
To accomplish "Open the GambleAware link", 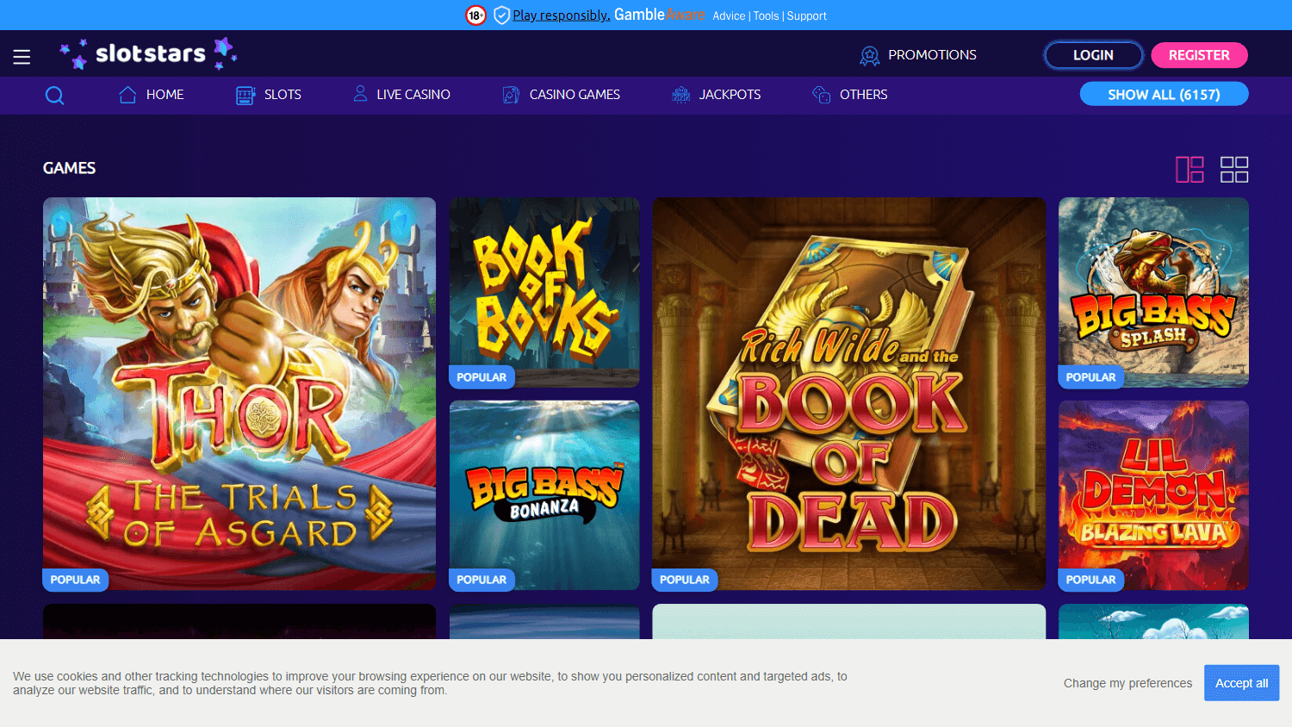I will tap(660, 15).
